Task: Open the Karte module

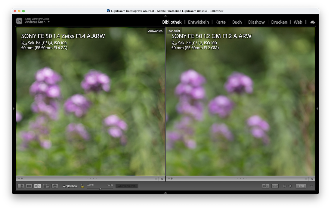Action: point(221,22)
